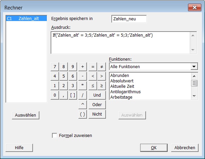Insert the Nicht logical operator

coord(97,114)
